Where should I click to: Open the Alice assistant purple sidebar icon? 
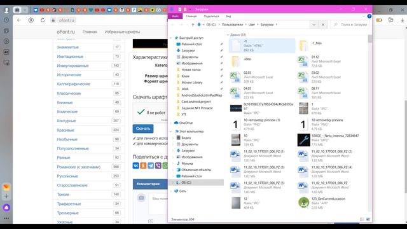[x=6, y=207]
